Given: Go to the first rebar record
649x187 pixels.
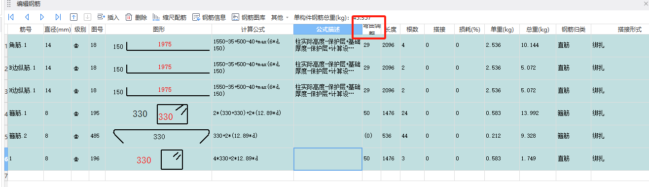Looking at the screenshot, I should pos(10,17).
